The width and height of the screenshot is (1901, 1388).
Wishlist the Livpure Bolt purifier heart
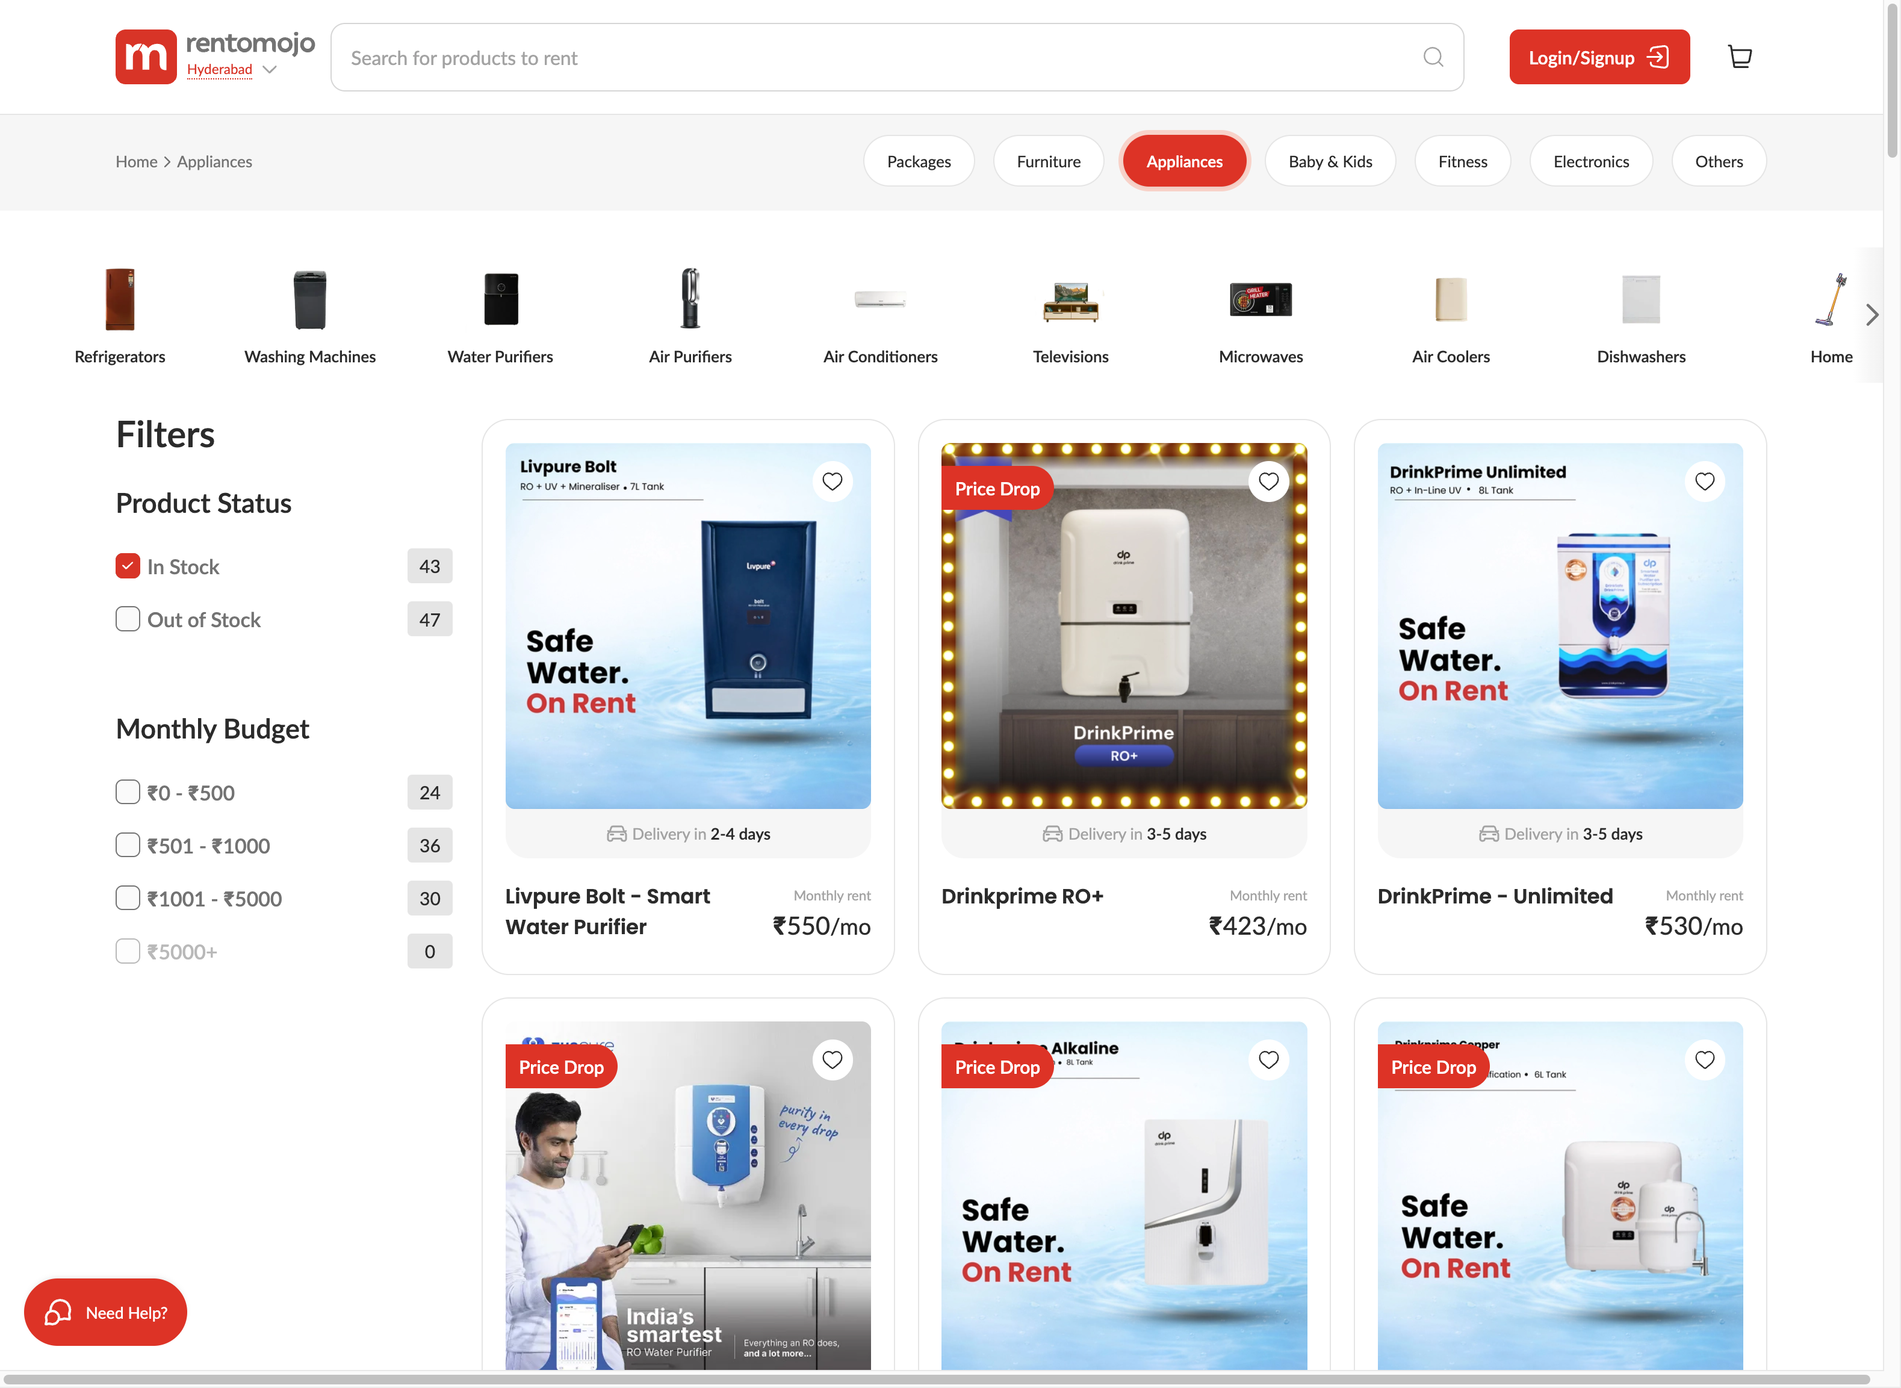pyautogui.click(x=833, y=482)
